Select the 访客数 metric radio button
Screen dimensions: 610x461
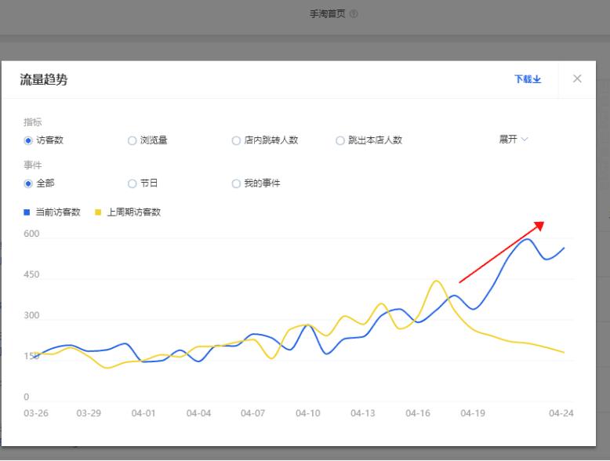point(28,140)
